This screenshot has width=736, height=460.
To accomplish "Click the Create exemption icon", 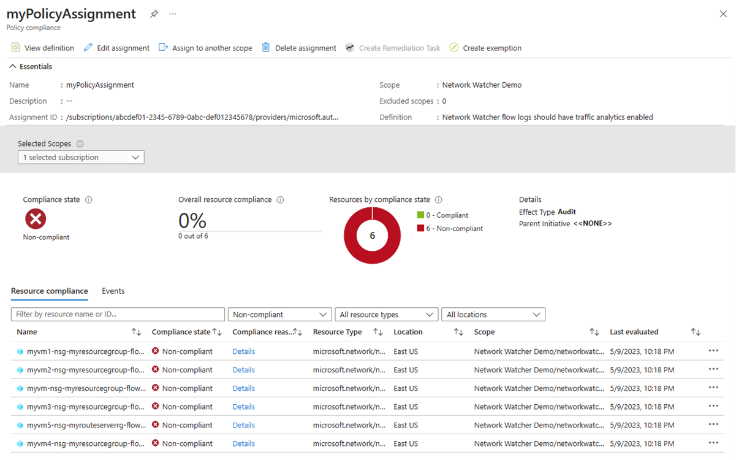I will pos(453,48).
